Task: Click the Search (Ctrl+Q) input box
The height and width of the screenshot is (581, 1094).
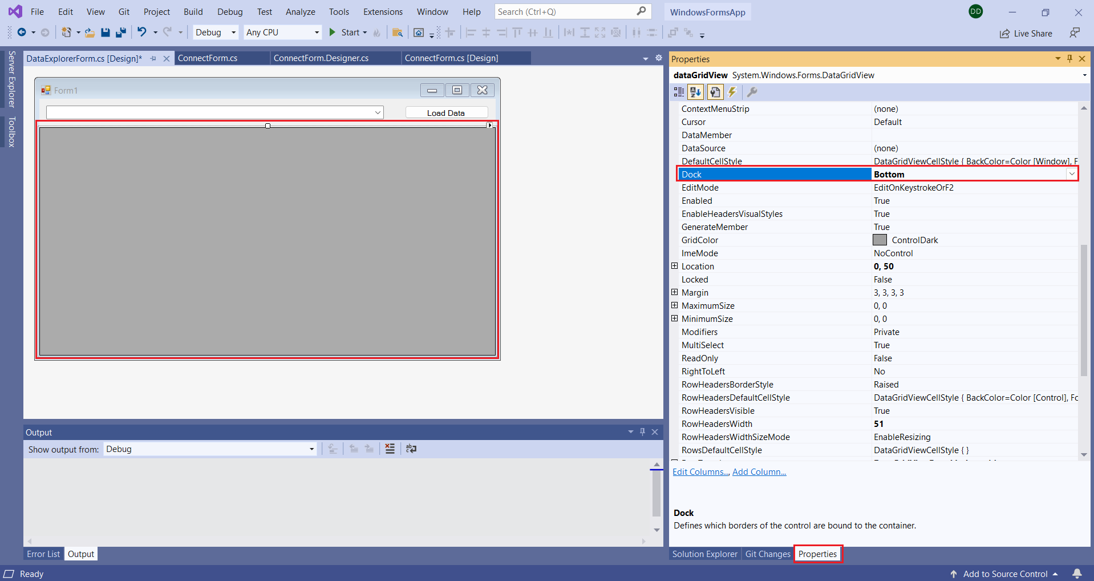Action: [565, 12]
